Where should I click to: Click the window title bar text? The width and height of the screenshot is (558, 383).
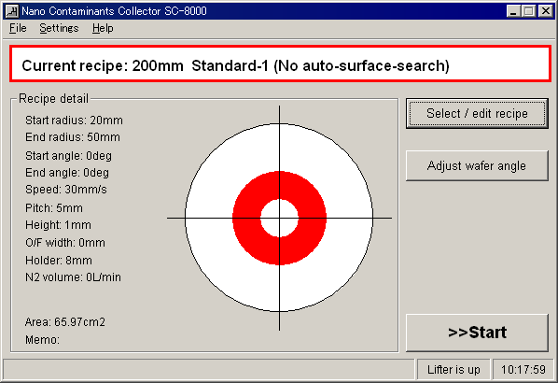click(x=114, y=11)
